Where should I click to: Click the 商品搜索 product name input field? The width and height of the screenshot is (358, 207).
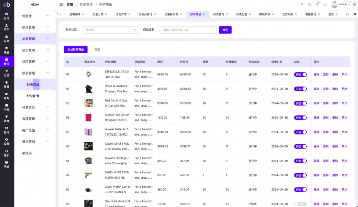pos(188,30)
